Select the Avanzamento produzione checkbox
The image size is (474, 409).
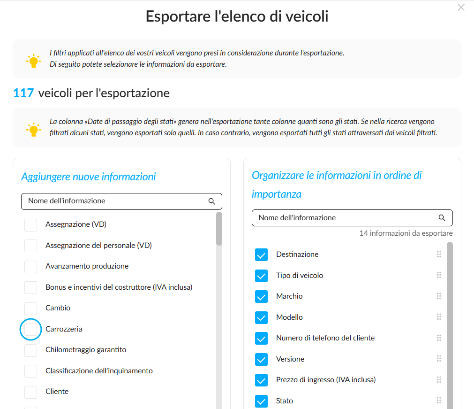(30, 267)
